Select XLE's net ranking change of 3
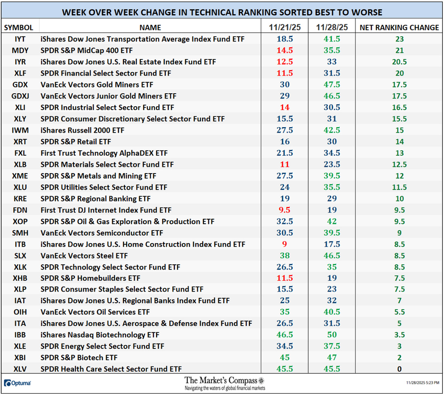 pos(399,346)
